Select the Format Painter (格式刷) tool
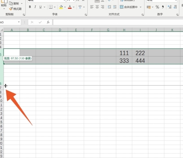This screenshot has height=158, width=183. (x=15, y=9)
